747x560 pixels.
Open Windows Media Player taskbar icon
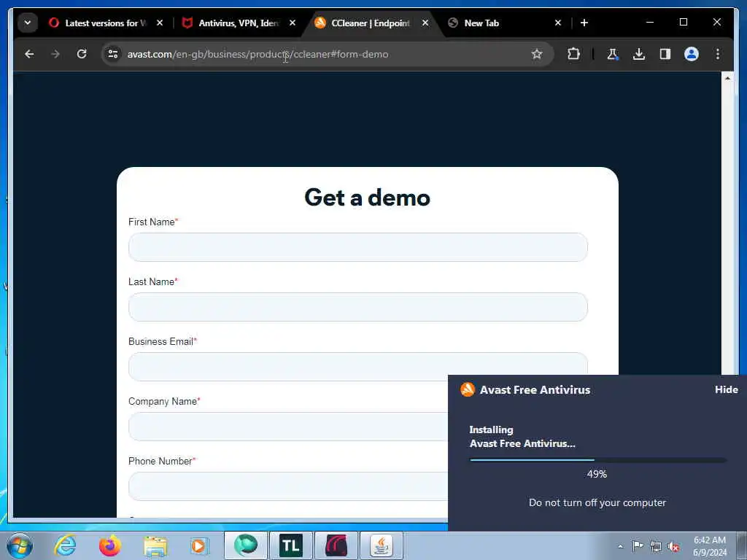[200, 545]
